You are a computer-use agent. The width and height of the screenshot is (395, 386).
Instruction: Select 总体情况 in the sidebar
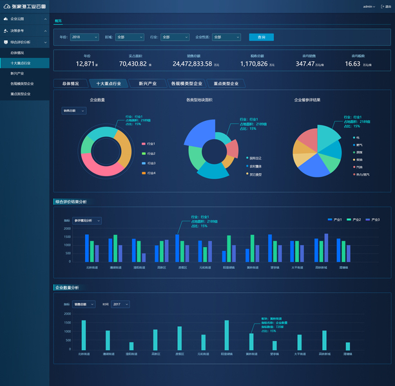pos(24,53)
